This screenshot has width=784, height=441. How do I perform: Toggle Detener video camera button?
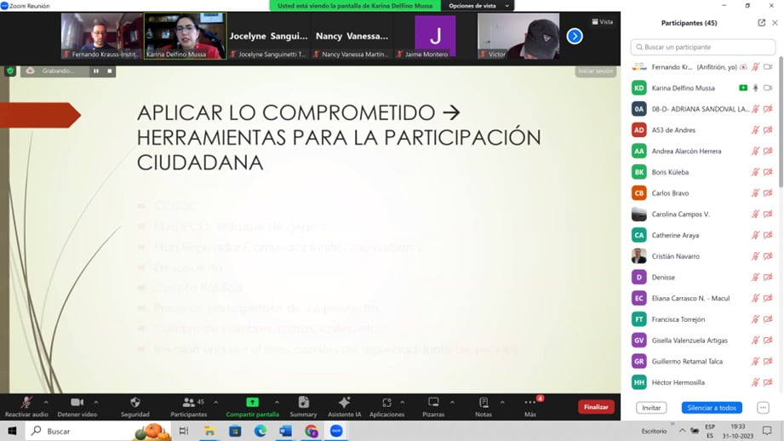(x=77, y=403)
